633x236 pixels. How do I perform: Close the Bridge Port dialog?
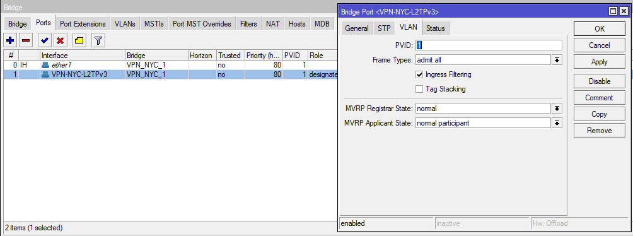click(624, 11)
